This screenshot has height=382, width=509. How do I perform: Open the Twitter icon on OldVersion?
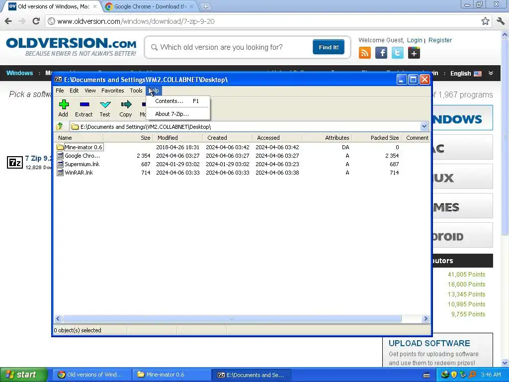tap(397, 53)
